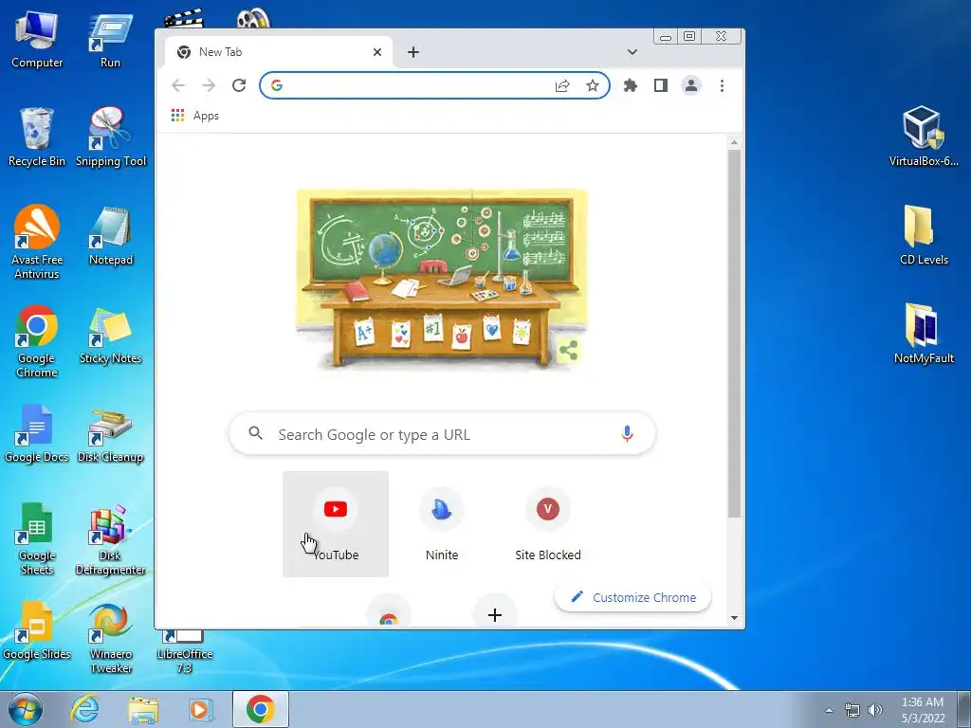Show hidden tray icons arrow
971x728 pixels.
pyautogui.click(x=829, y=710)
